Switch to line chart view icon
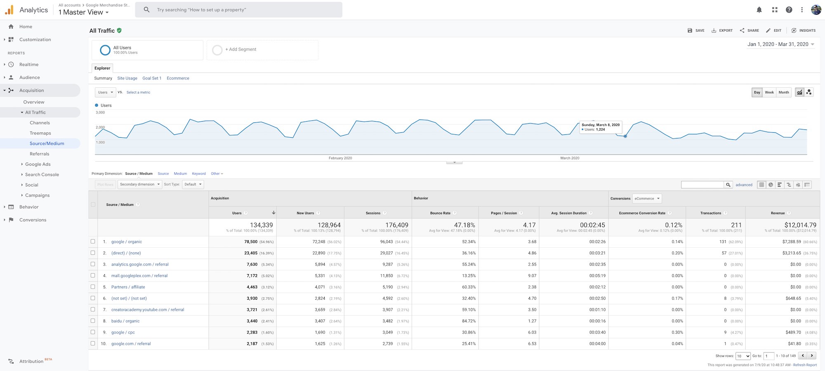 [x=799, y=92]
